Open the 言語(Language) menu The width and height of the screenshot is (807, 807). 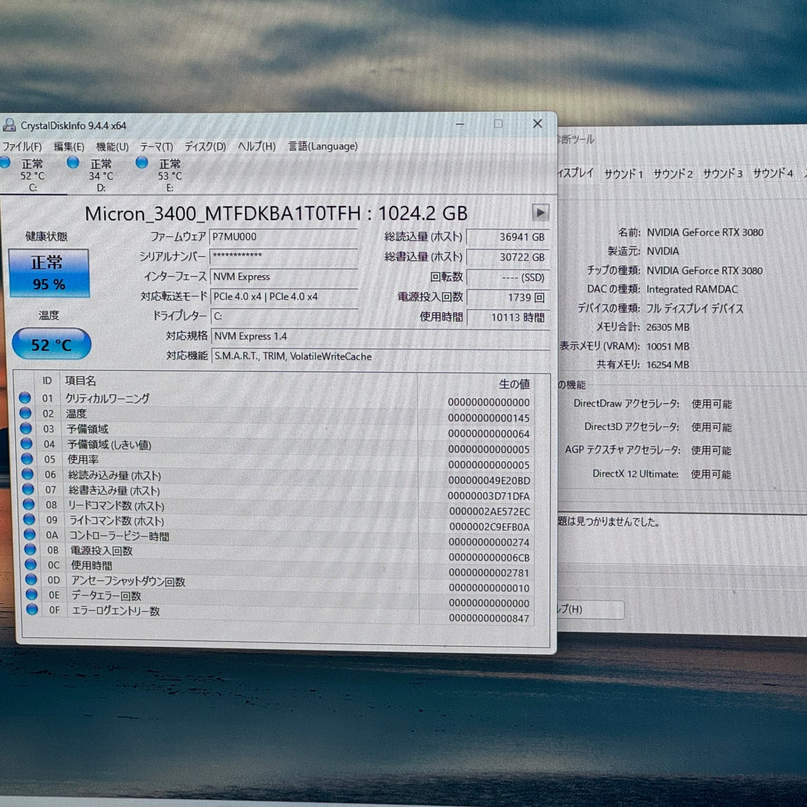coord(323,146)
